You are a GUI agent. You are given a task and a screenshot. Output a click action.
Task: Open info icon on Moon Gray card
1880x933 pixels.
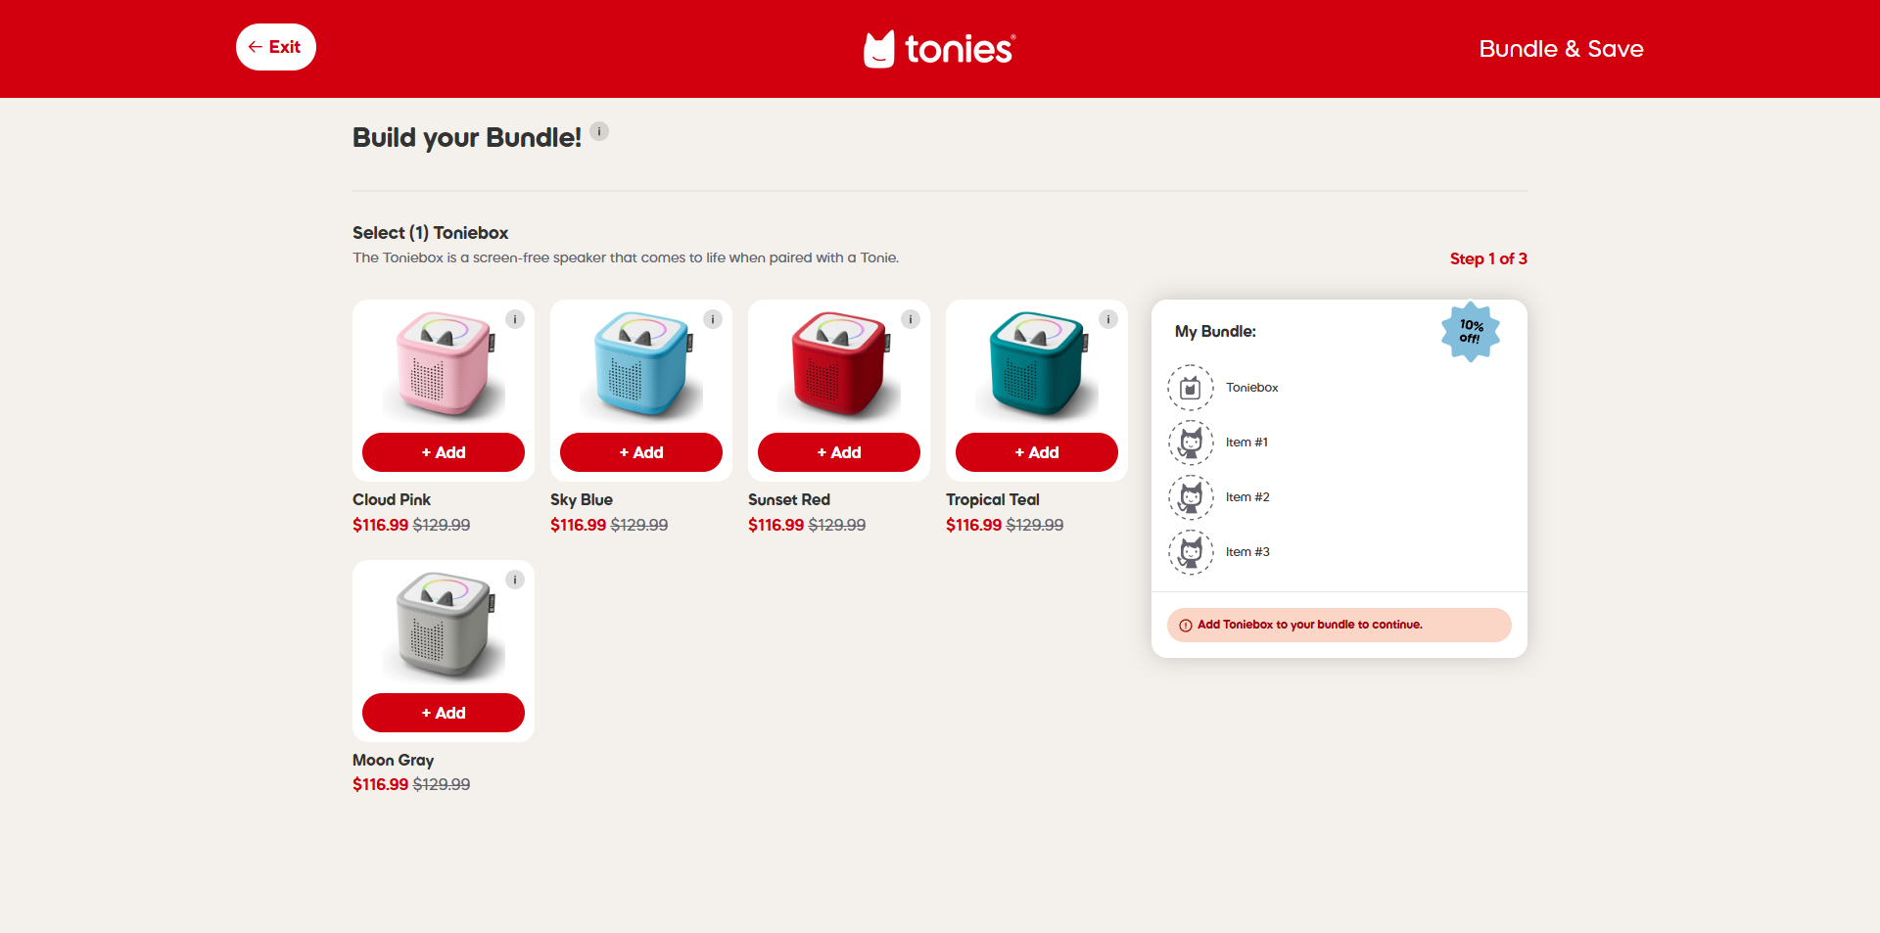tap(515, 580)
